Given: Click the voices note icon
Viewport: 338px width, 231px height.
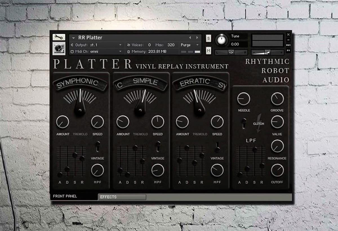Looking at the screenshot, I should pos(129,45).
